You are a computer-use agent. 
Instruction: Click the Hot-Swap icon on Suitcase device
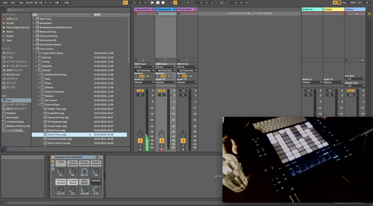click(x=97, y=157)
